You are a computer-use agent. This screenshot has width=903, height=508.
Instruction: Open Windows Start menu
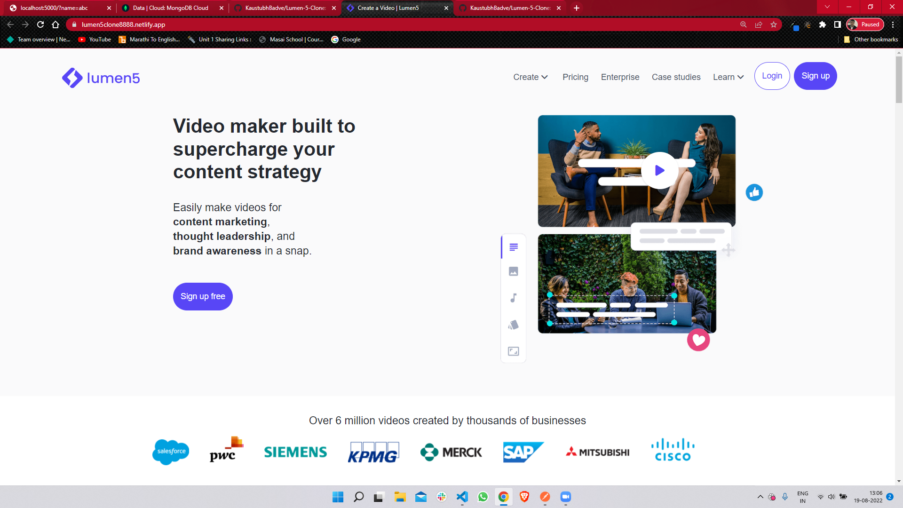point(338,497)
